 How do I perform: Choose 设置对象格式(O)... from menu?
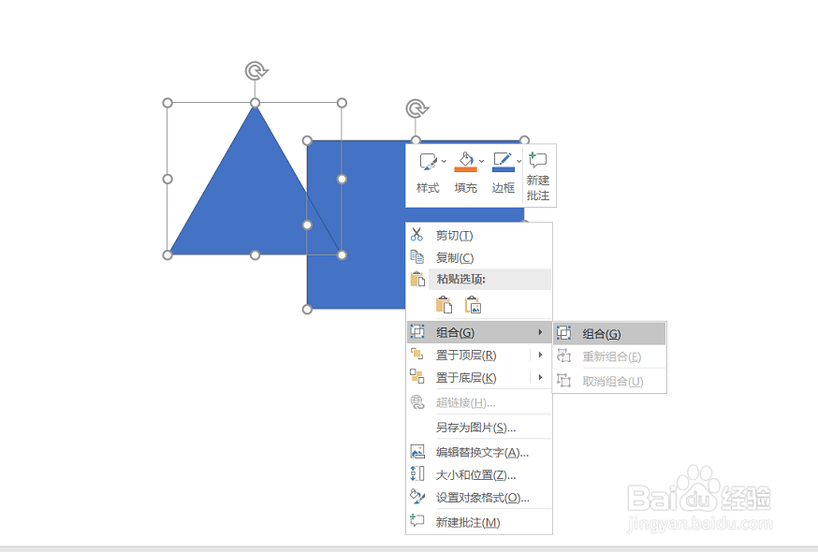pyautogui.click(x=479, y=498)
